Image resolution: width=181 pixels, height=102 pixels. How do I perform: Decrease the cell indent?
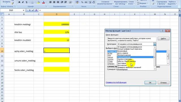click(62, 2)
